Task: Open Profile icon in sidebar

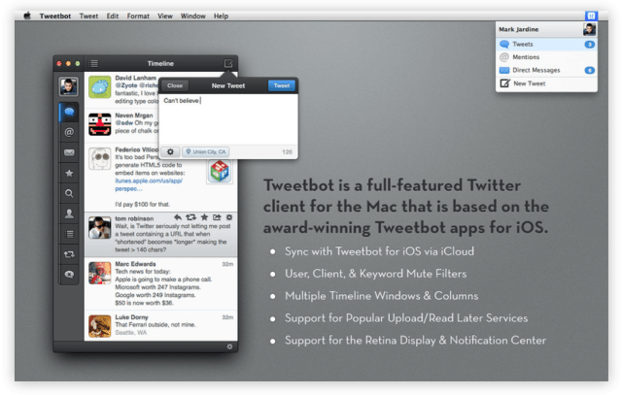Action: 69,214
